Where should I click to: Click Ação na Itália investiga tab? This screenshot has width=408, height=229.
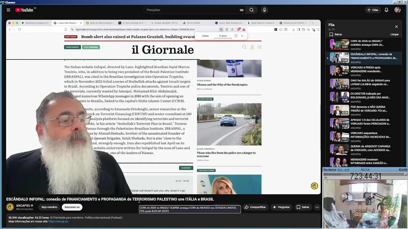click(100, 23)
